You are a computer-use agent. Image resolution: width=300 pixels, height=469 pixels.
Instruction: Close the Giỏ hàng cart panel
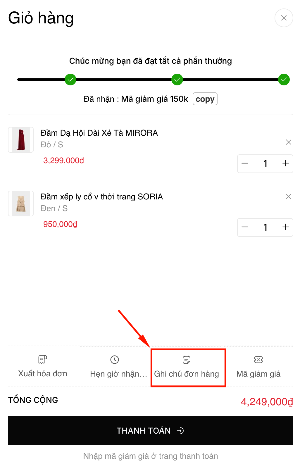coord(284,18)
